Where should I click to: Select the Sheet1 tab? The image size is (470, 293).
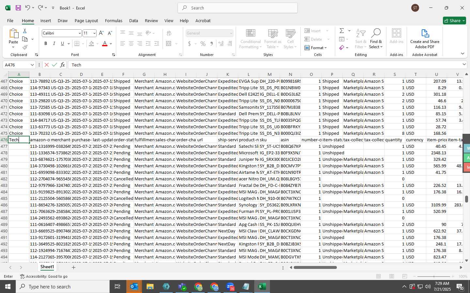[47, 267]
